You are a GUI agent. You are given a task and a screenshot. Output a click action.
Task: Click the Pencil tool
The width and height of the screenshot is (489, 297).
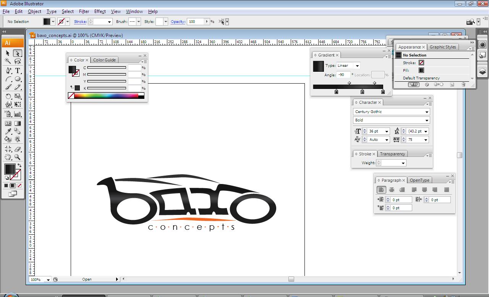click(18, 87)
